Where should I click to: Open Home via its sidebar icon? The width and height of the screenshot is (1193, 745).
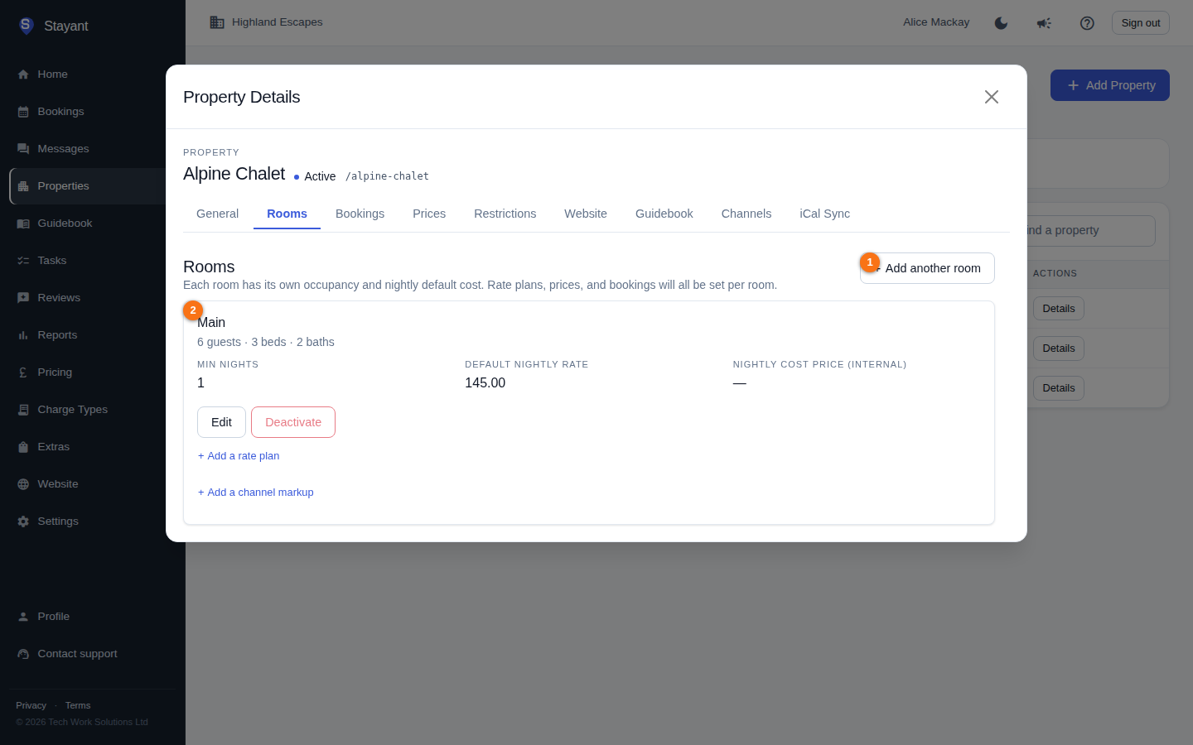point(23,74)
